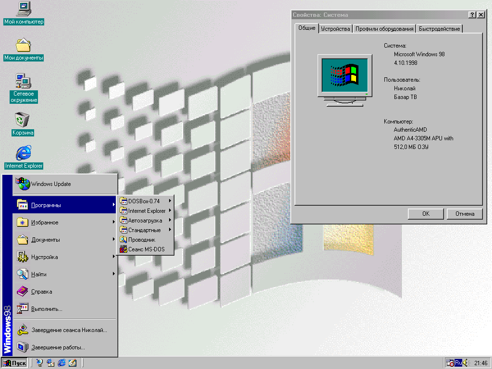Launch View Channels satellite icon in quick launch

tap(39, 363)
